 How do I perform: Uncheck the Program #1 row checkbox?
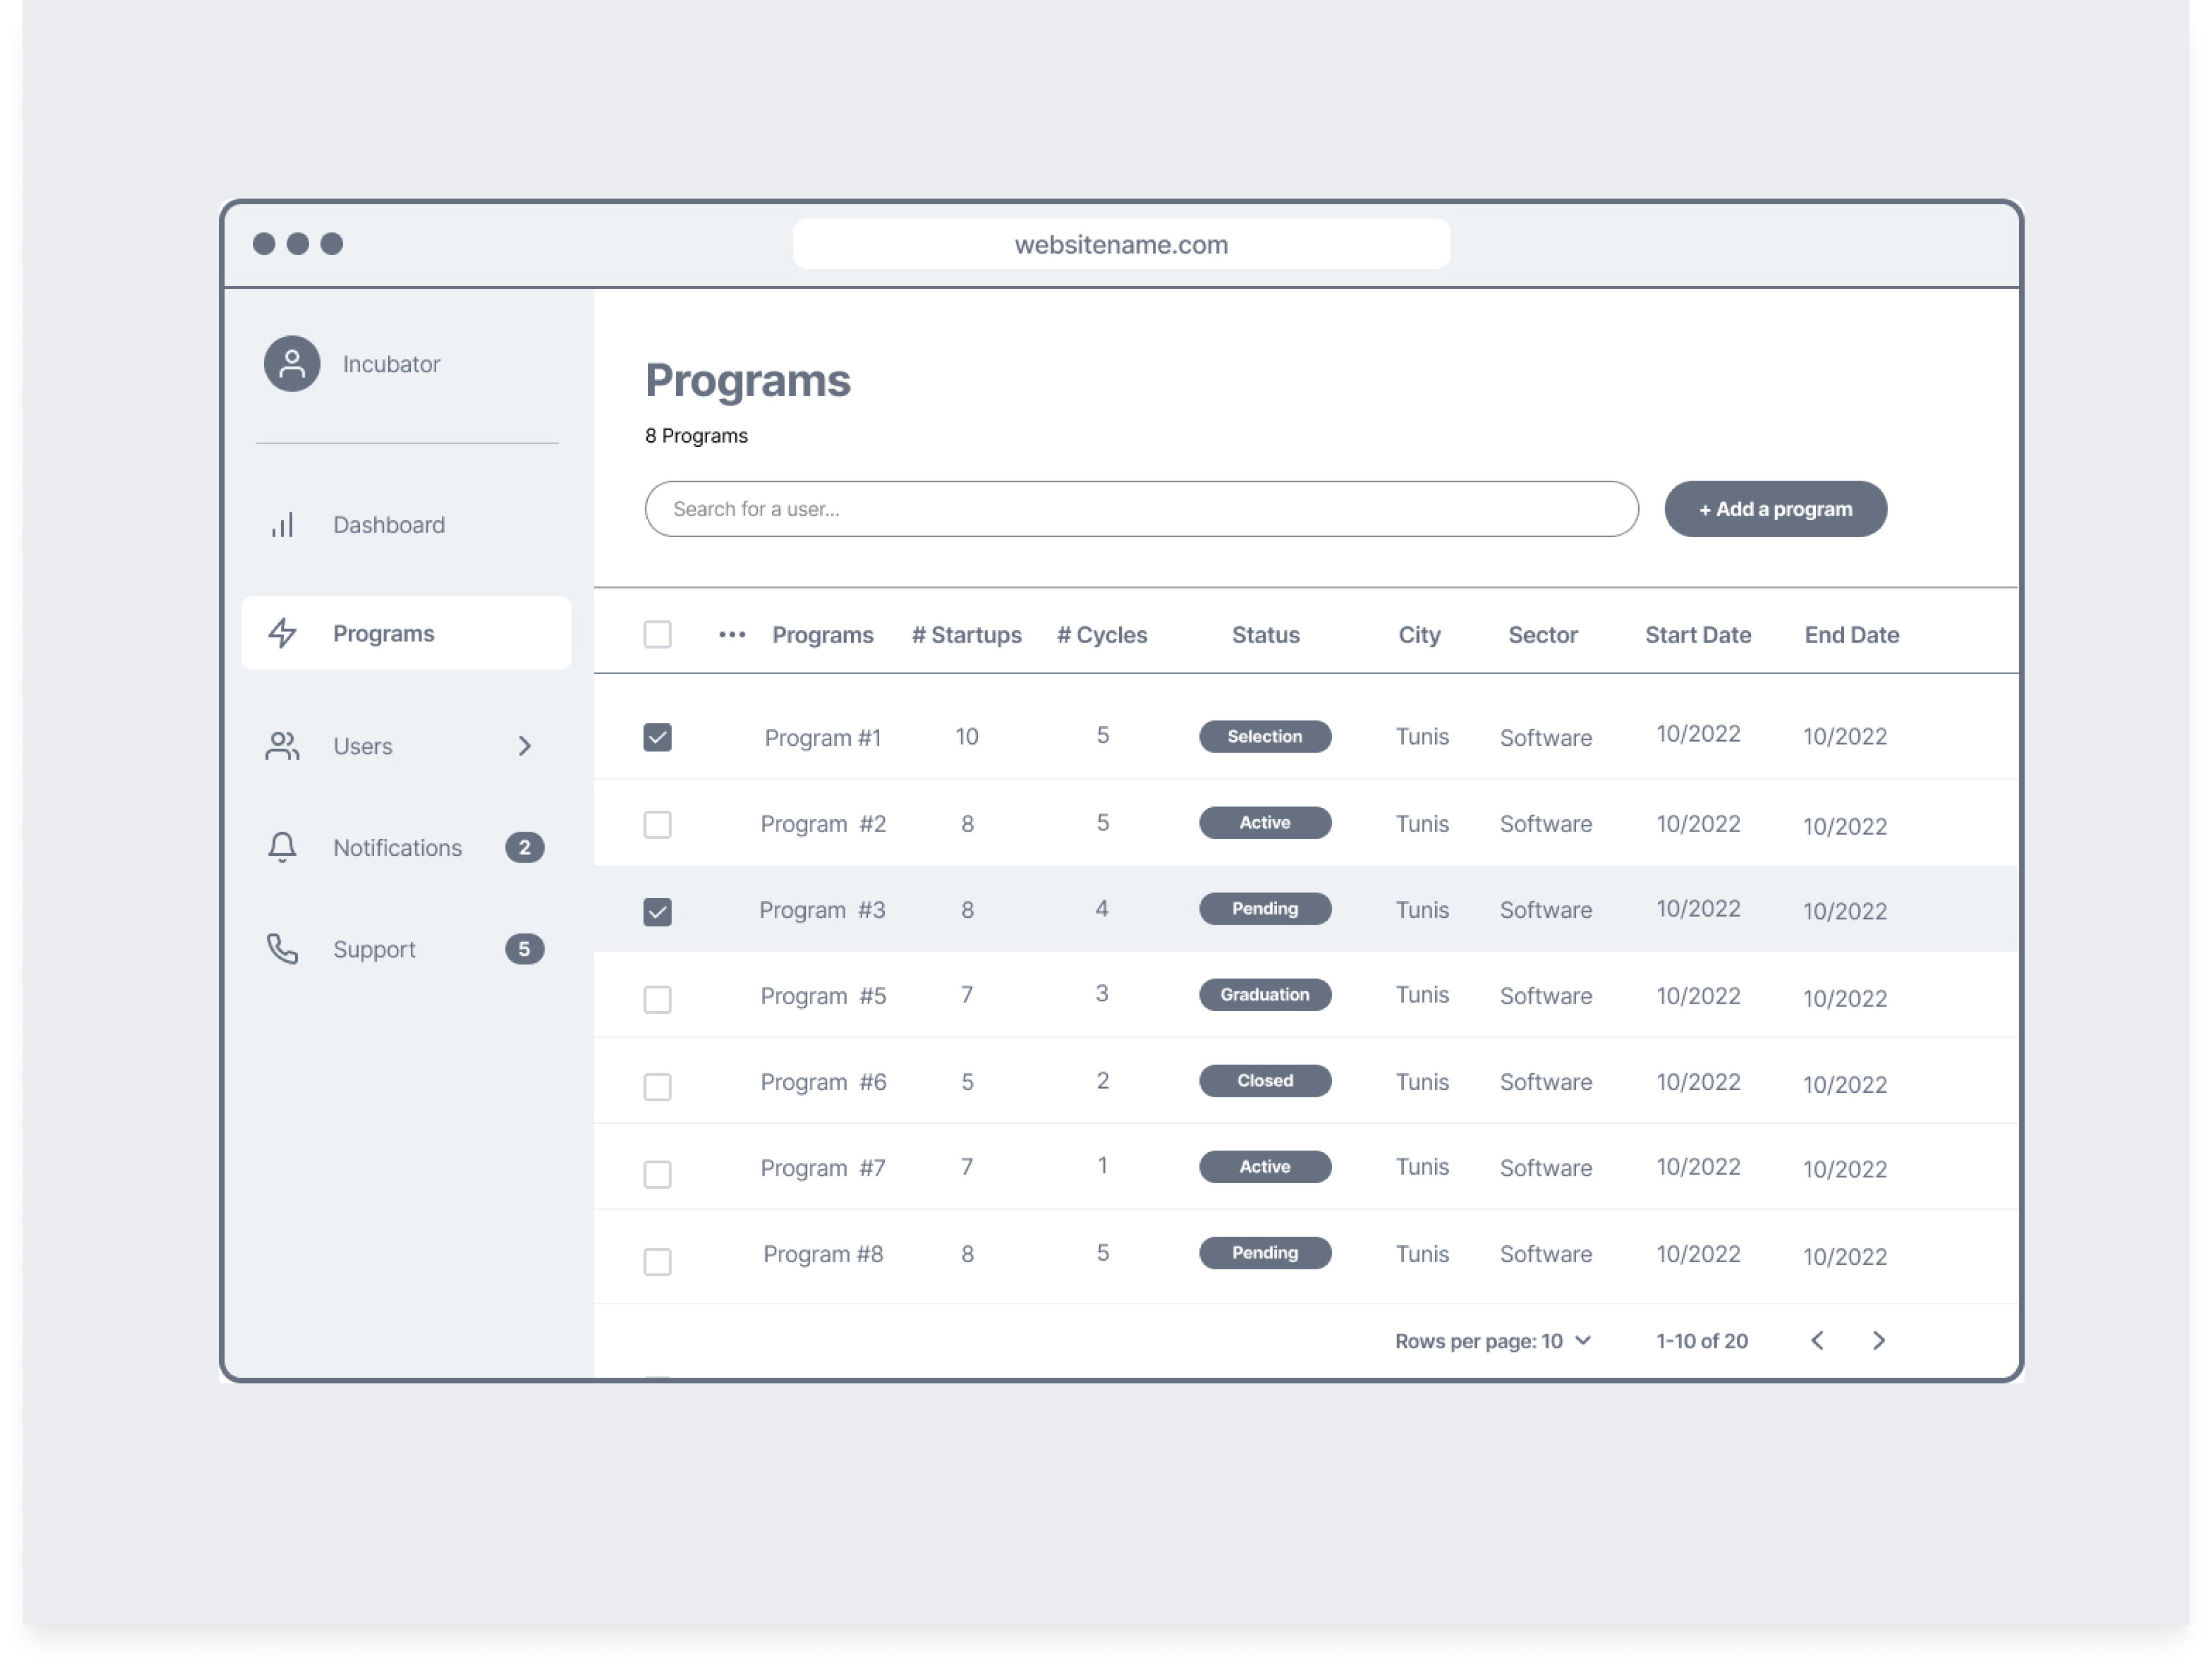(657, 738)
